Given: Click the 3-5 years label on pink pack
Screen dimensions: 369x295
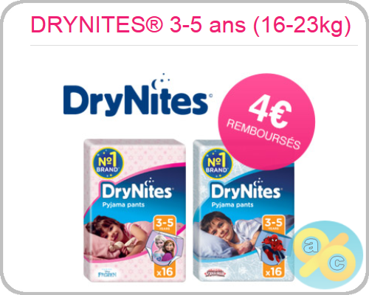Looking at the screenshot, I should click(165, 223).
